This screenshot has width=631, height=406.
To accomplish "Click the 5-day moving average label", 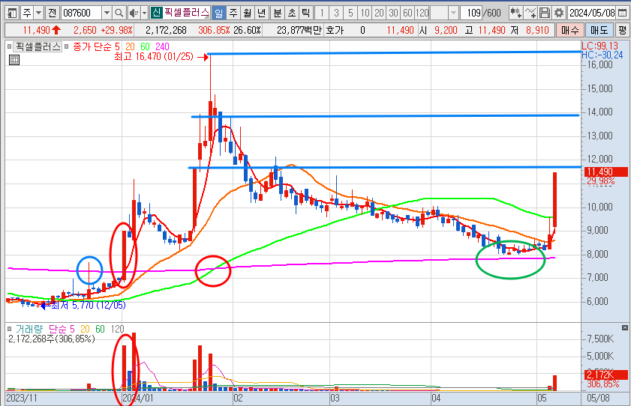I will [117, 46].
